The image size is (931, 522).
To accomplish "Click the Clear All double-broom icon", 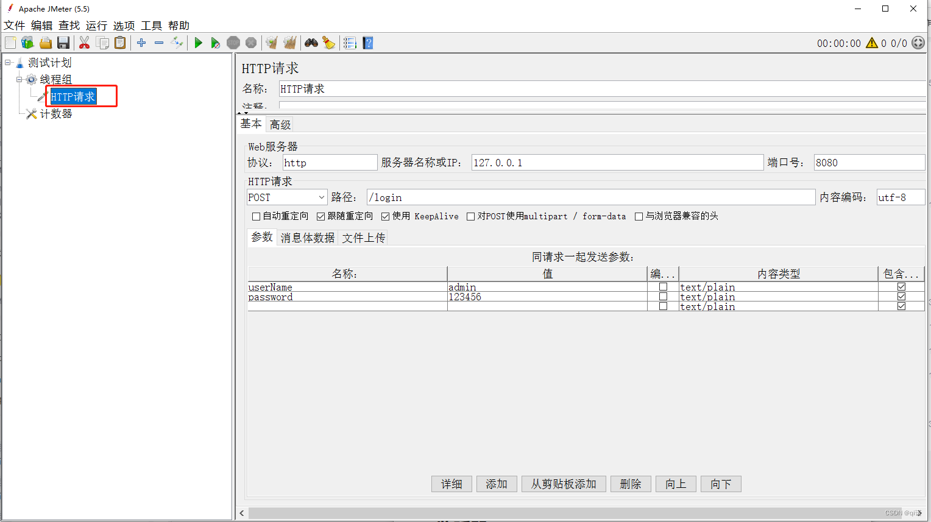I will (290, 43).
